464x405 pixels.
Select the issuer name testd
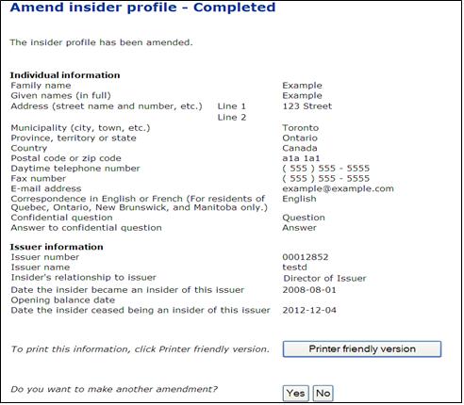[294, 267]
